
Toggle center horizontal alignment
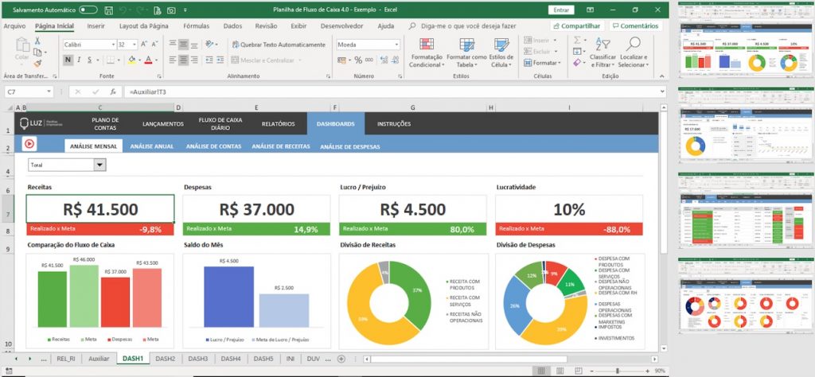point(184,60)
